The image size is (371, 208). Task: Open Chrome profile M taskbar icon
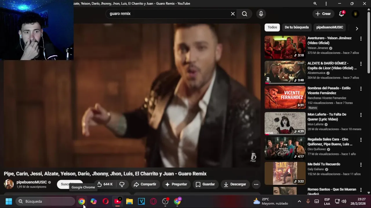tap(177, 201)
